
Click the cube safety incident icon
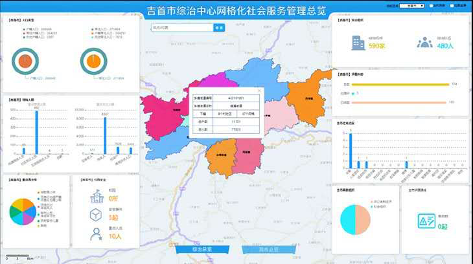[96, 215]
